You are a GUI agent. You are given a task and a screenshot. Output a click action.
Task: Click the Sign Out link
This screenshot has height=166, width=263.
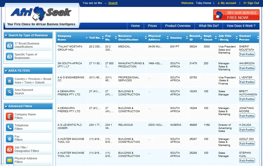click(253, 3)
